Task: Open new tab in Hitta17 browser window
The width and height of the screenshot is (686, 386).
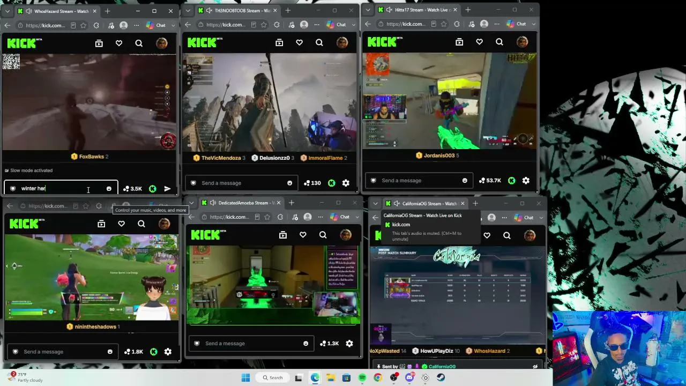Action: point(468,10)
